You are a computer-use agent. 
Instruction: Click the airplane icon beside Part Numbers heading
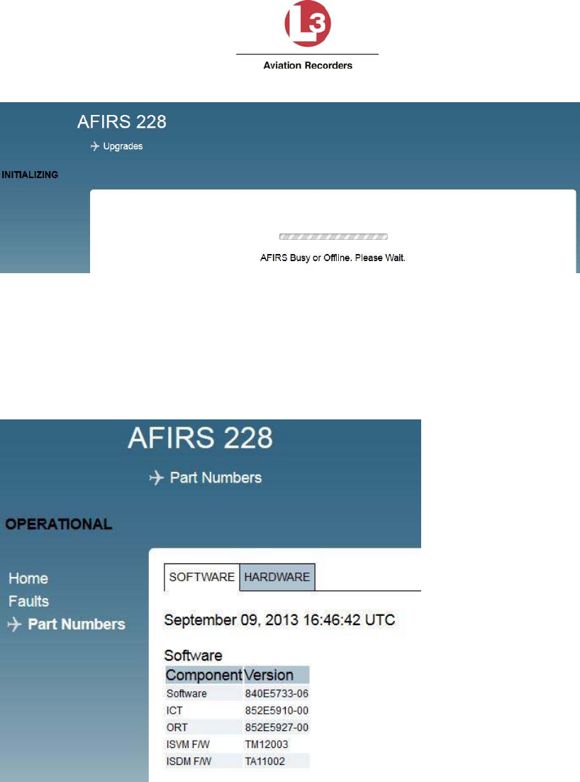(x=157, y=478)
